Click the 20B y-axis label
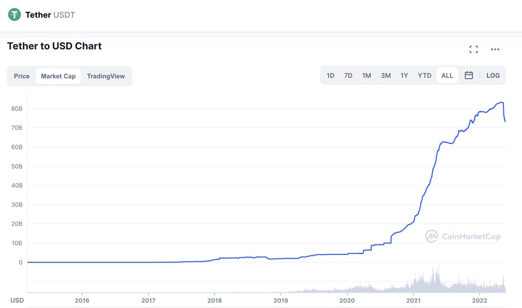This screenshot has height=308, width=522. tap(17, 224)
